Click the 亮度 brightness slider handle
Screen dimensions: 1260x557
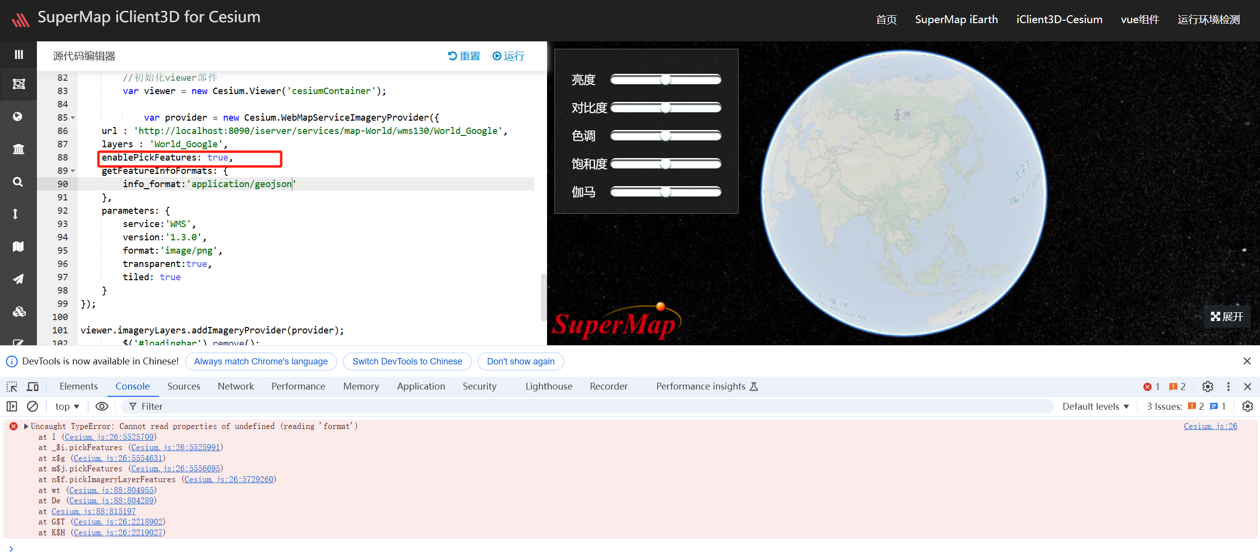[665, 80]
